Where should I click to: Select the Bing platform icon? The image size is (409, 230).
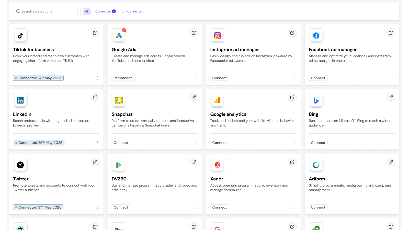[x=316, y=100]
